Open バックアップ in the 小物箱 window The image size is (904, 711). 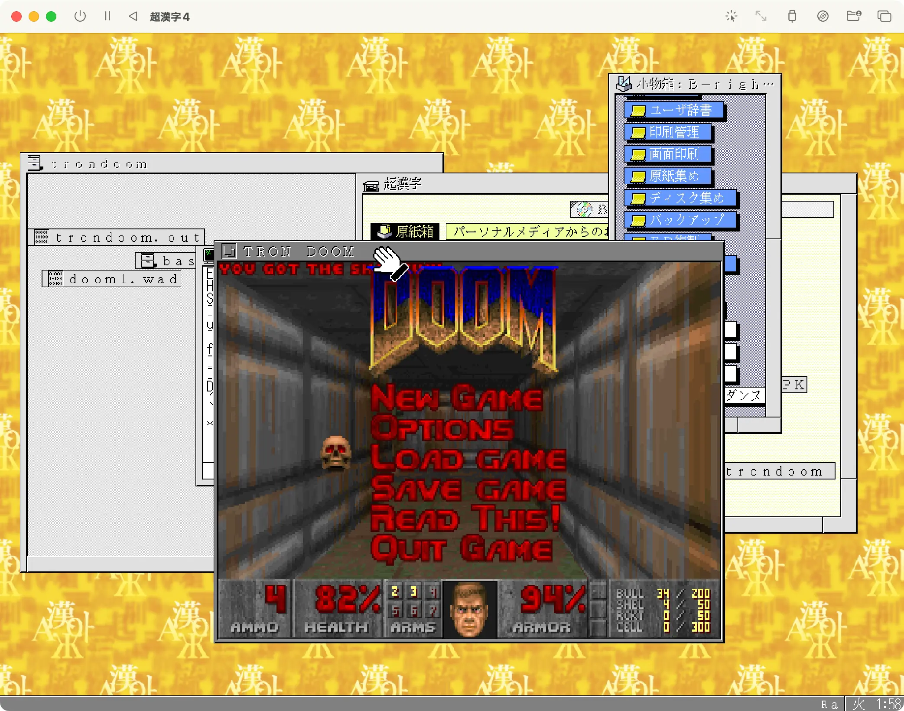click(680, 220)
